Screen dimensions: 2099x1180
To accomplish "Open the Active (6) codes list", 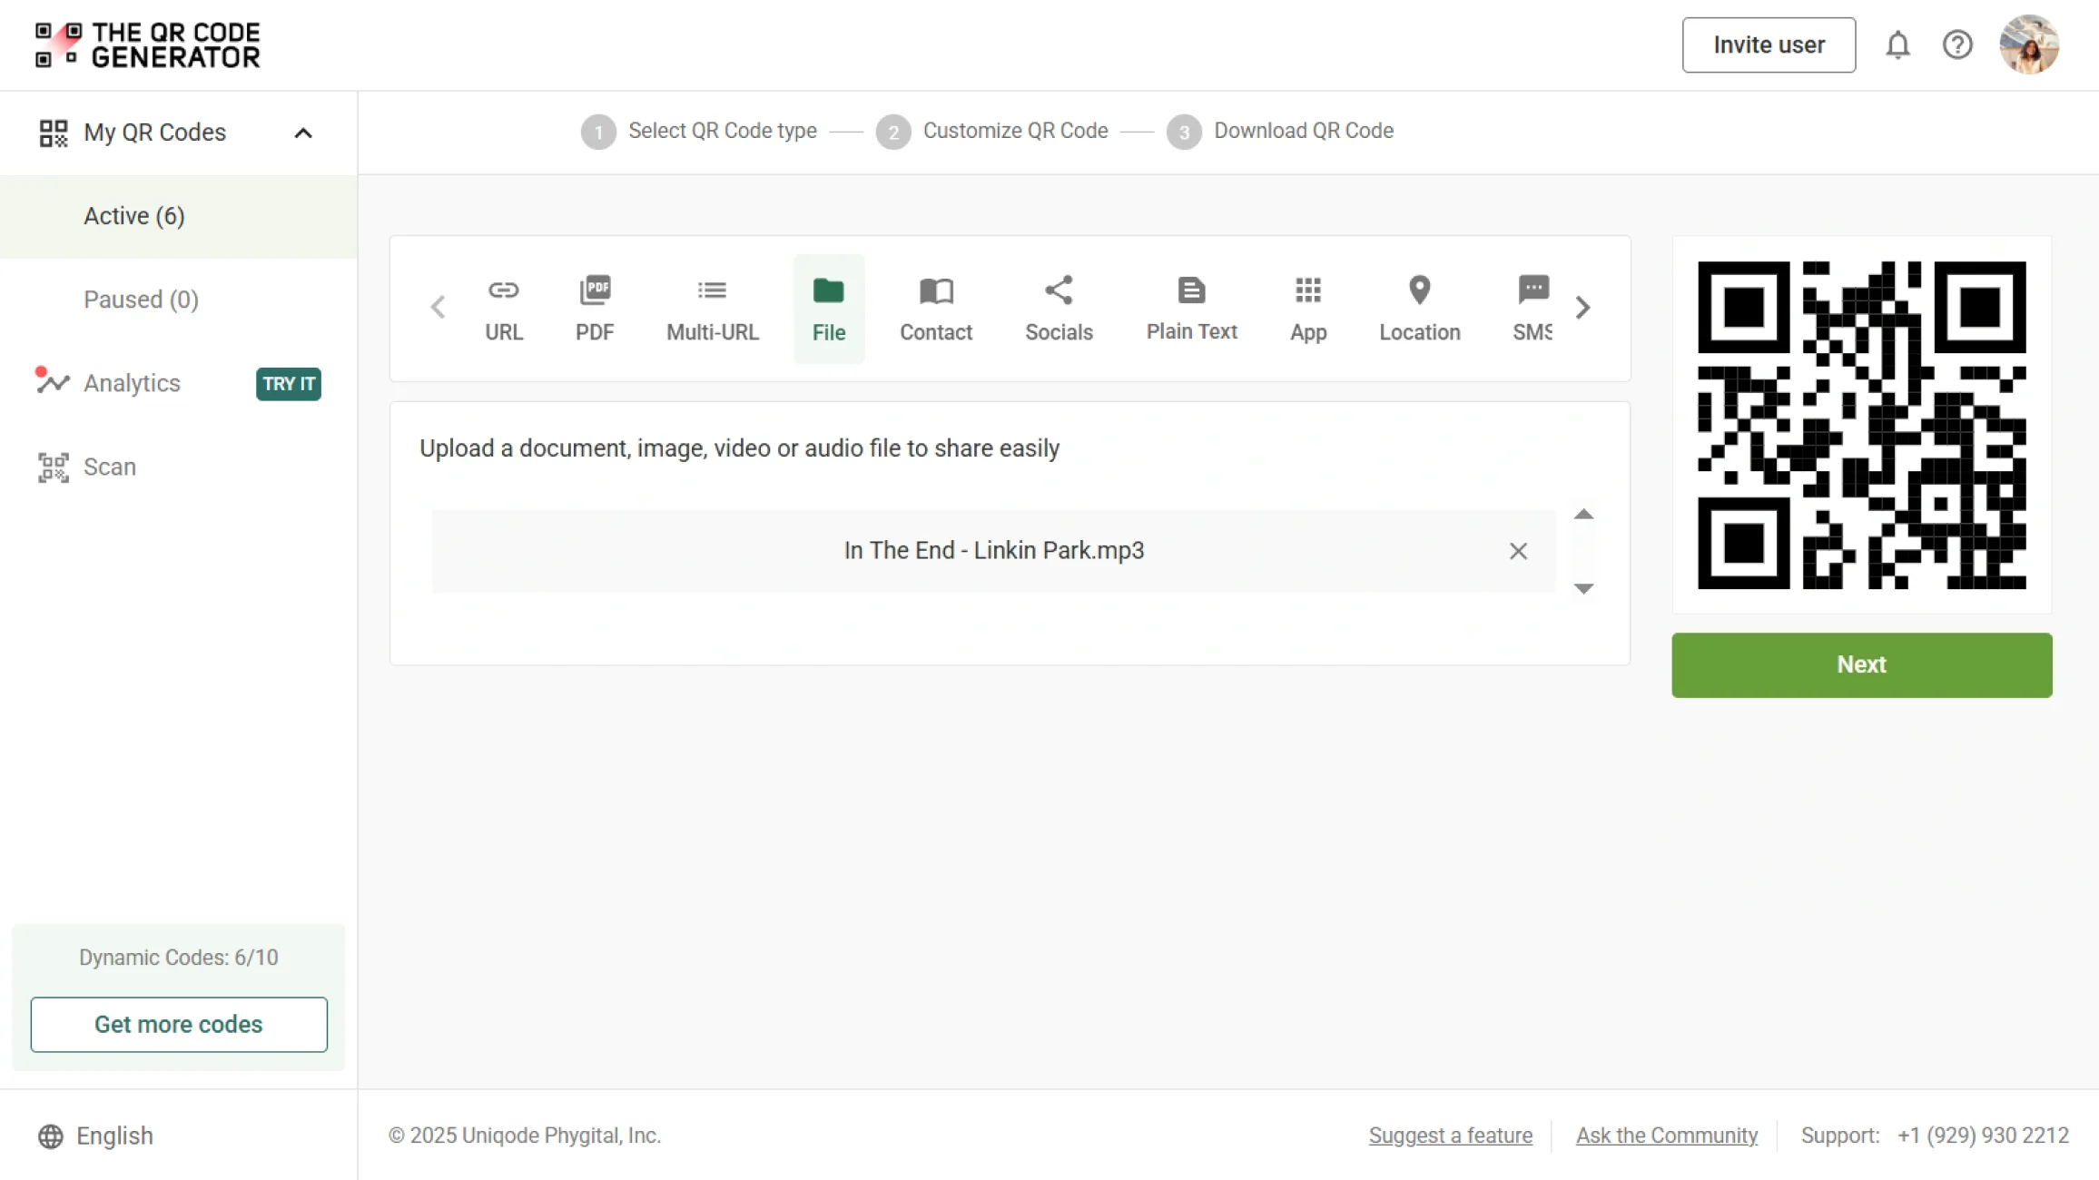I will coord(134,216).
